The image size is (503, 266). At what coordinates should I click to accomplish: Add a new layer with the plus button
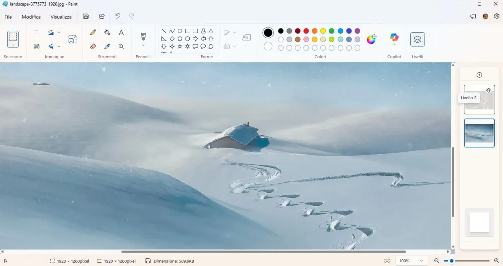tap(479, 75)
